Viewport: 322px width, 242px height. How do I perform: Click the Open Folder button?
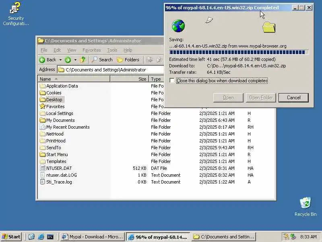tap(261, 98)
